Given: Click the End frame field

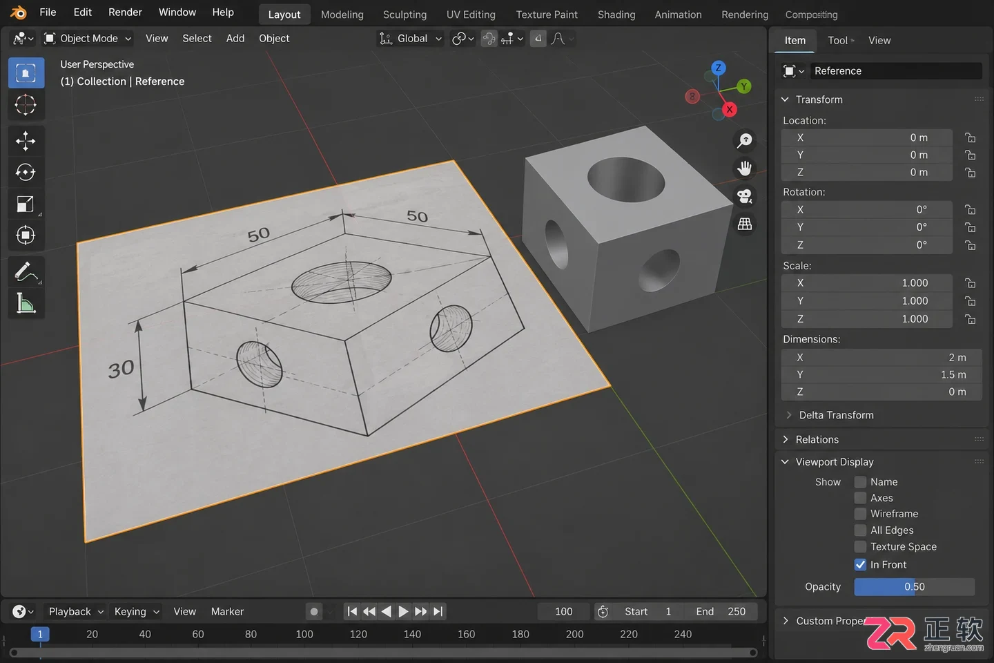Looking at the screenshot, I should coord(721,611).
